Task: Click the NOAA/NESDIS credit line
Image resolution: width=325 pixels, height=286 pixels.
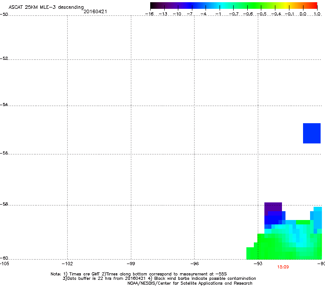Action: 190,283
